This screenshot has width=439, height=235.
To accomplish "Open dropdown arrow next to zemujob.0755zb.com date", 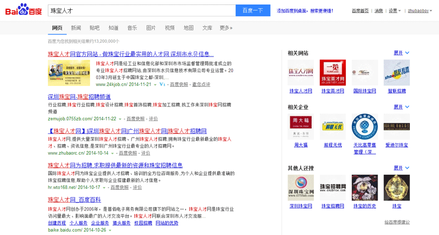I will [120, 119].
